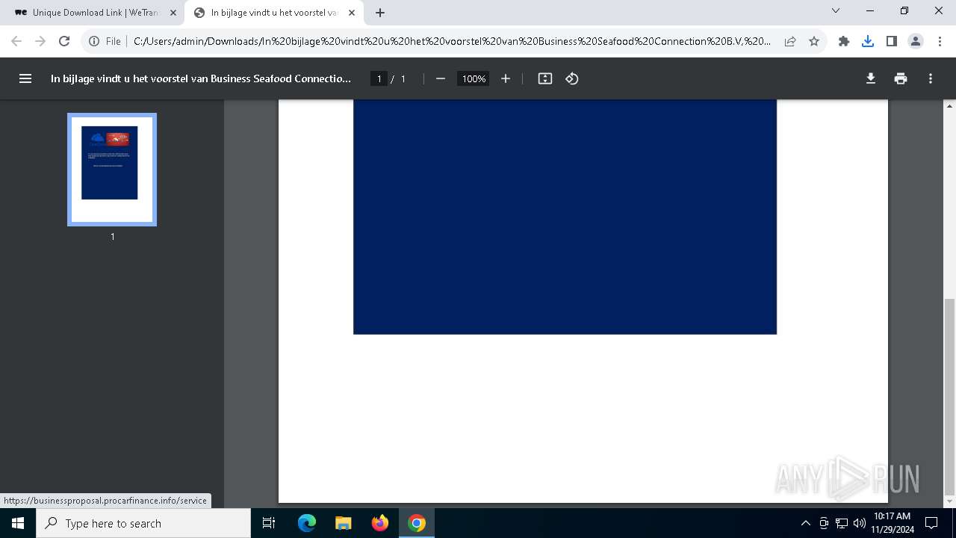Select page 1 thumbnail in sidebar
The height and width of the screenshot is (538, 956).
(x=112, y=170)
